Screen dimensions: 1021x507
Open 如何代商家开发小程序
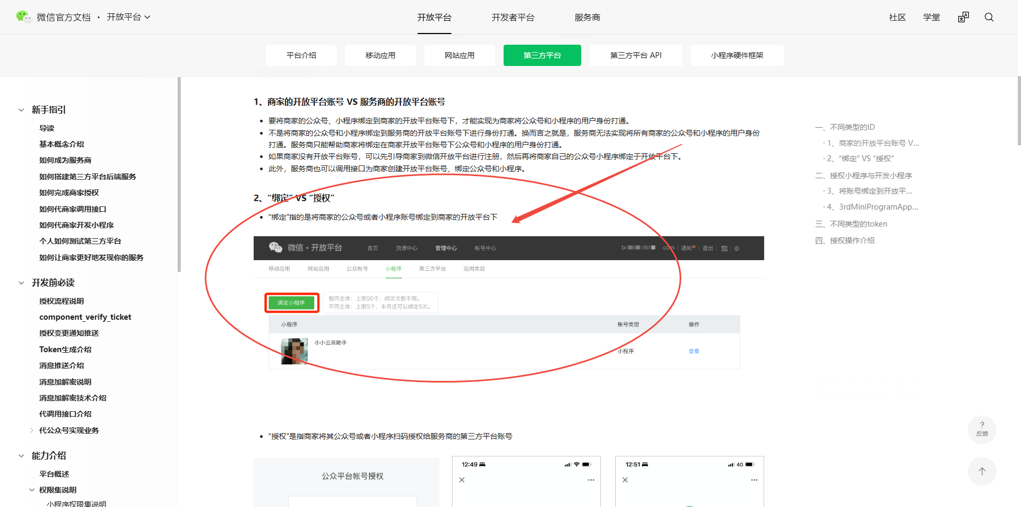coord(77,225)
